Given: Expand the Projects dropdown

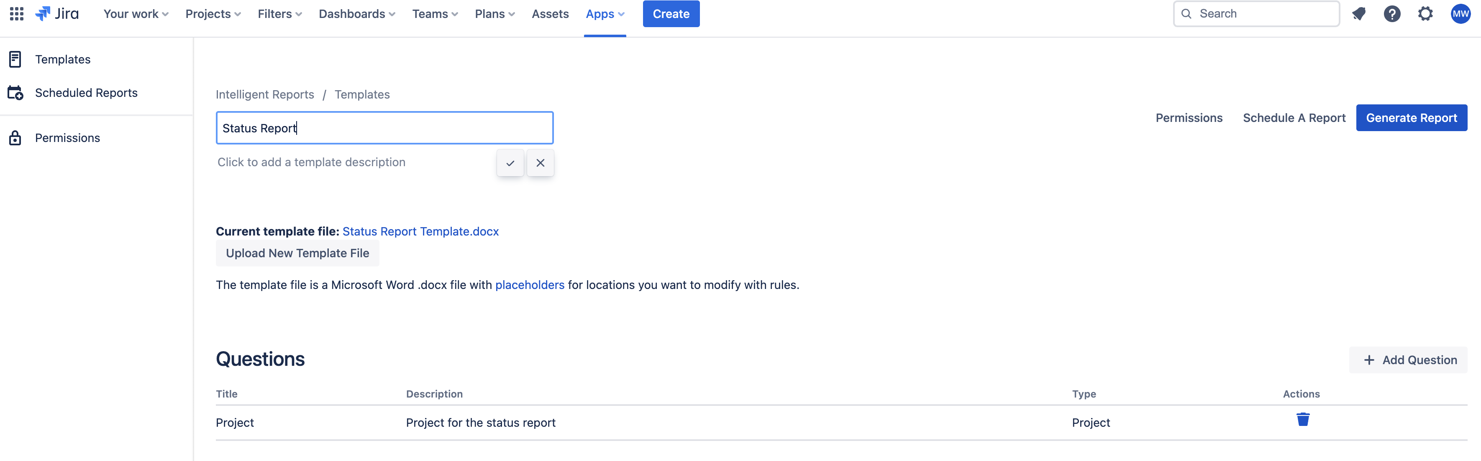Looking at the screenshot, I should click(213, 14).
